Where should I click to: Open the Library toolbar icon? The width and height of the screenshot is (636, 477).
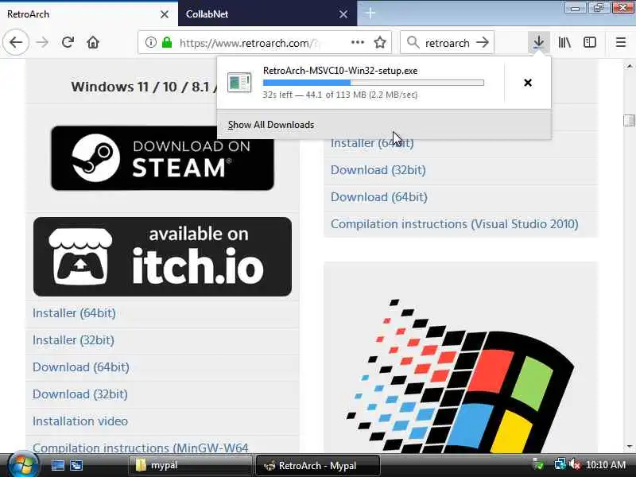coord(564,42)
